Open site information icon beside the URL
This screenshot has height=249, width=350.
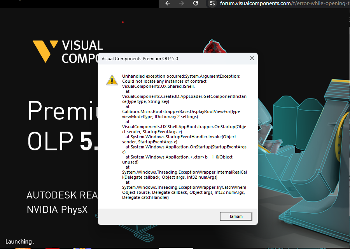pos(212,3)
